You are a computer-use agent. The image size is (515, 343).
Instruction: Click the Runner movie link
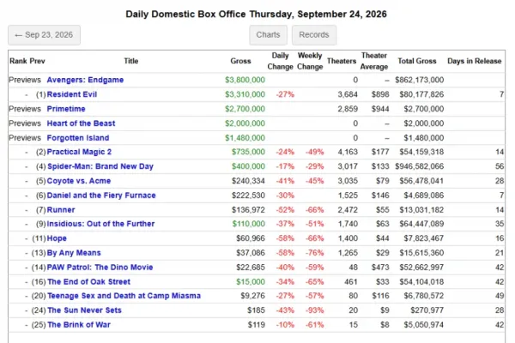pyautogui.click(x=61, y=210)
